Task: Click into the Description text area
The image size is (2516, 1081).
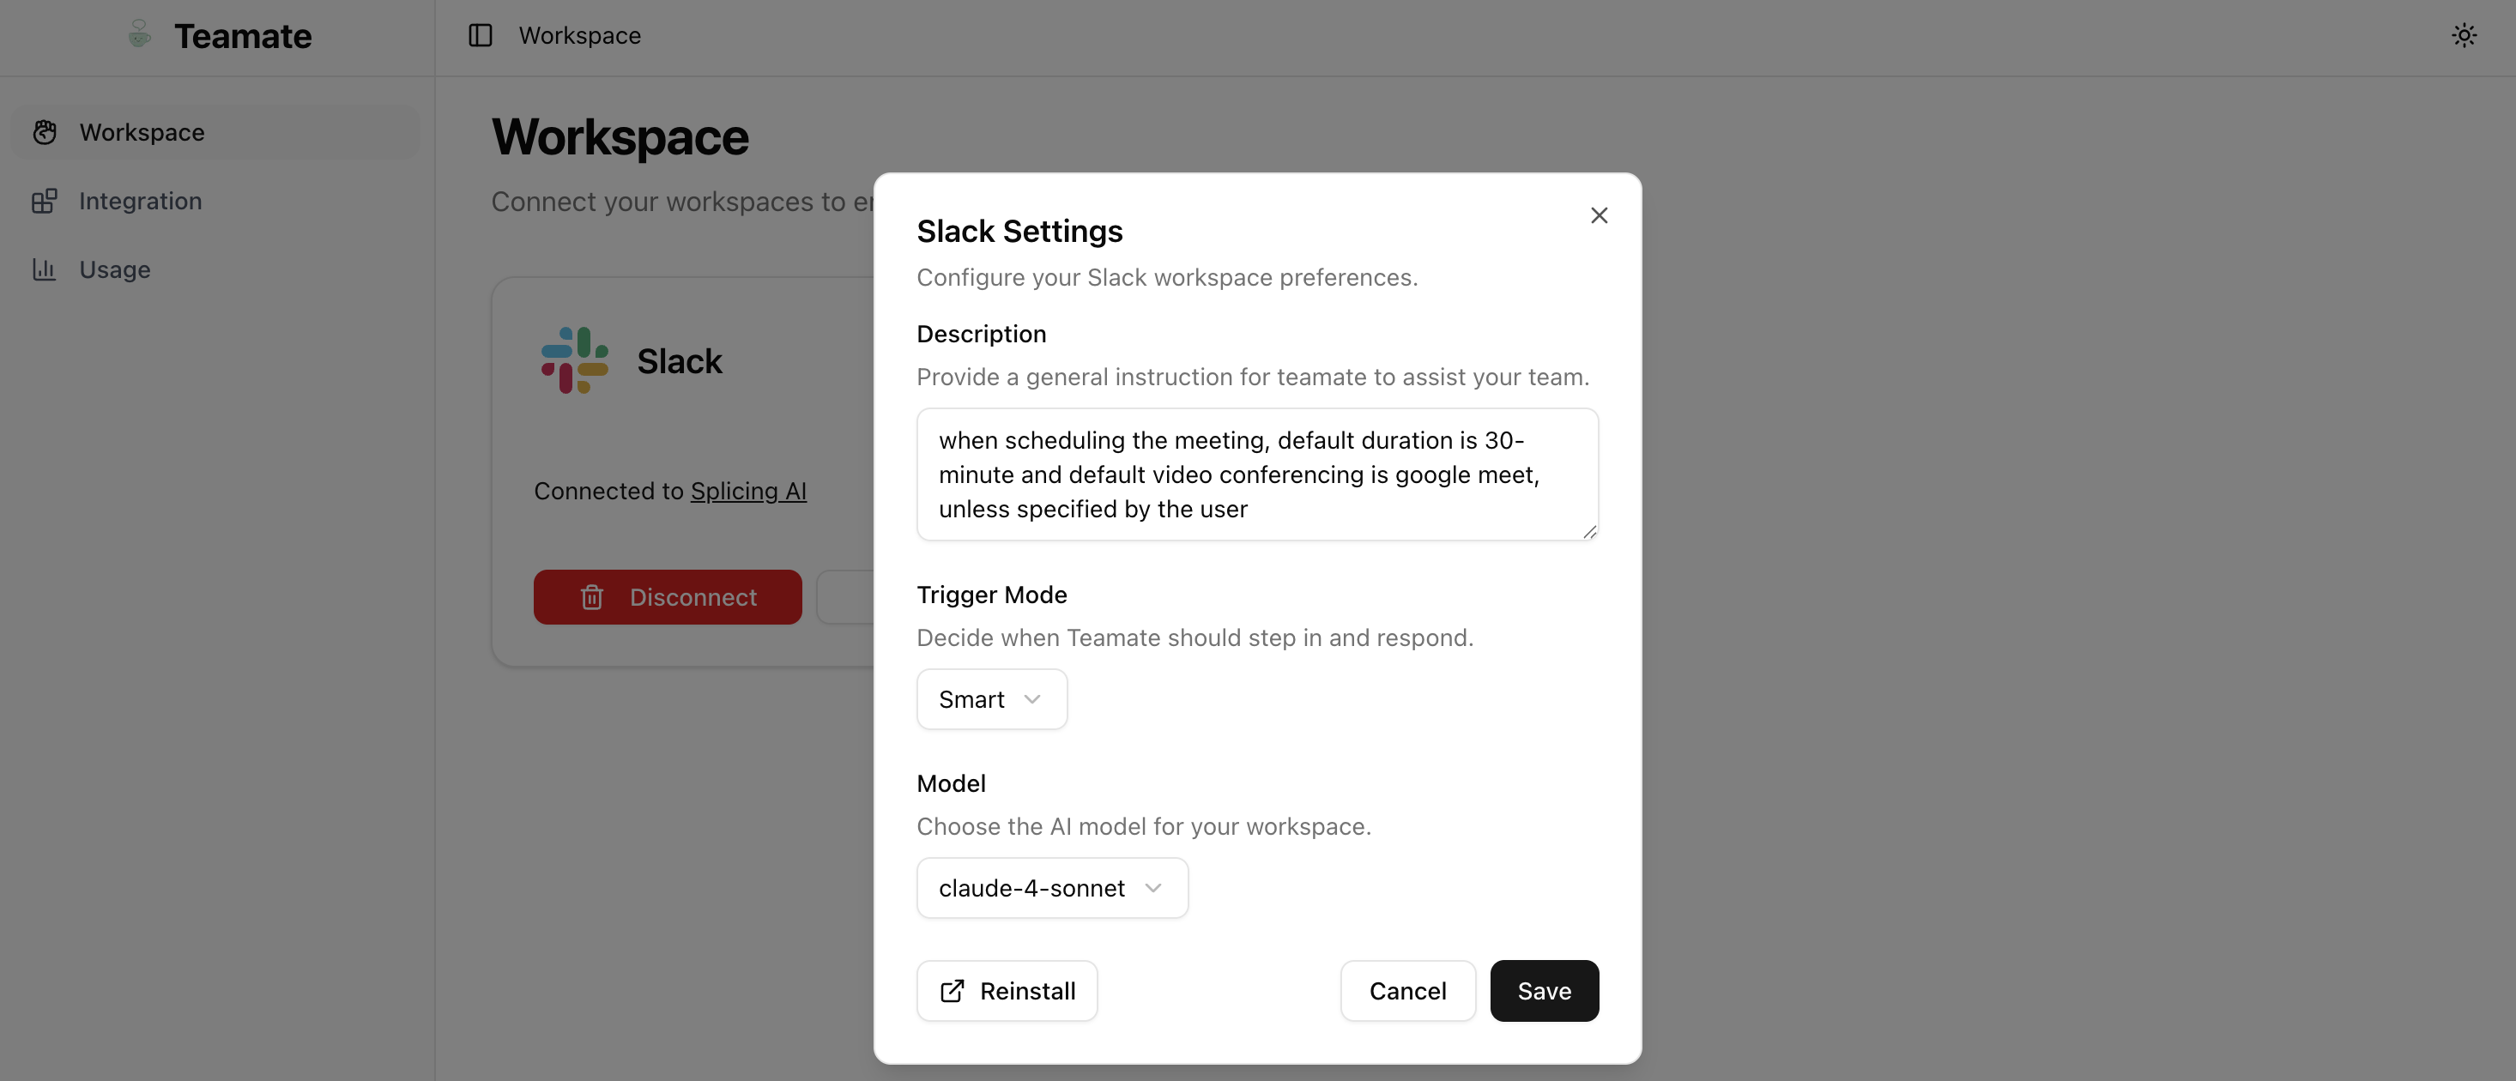Action: click(x=1256, y=474)
